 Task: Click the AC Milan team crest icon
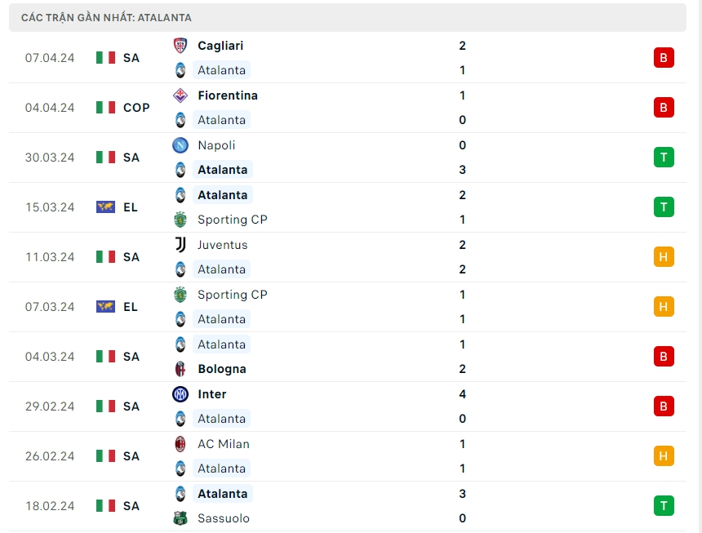pyautogui.click(x=180, y=444)
